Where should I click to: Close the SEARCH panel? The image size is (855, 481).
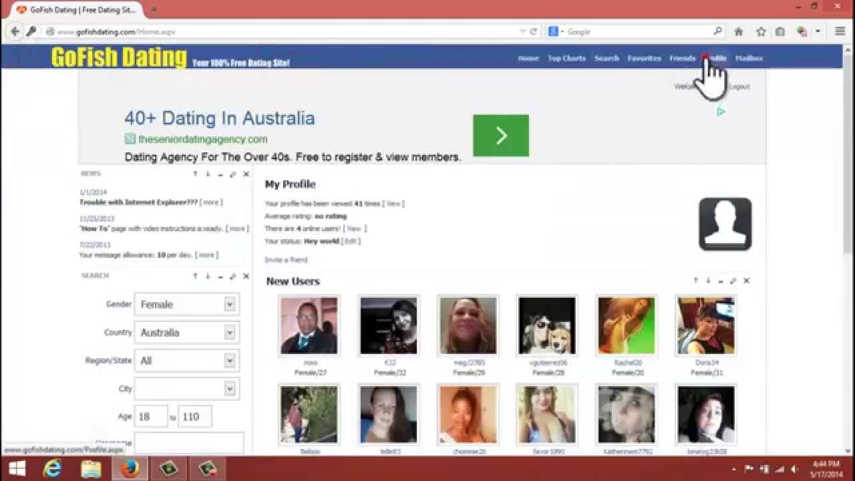point(246,276)
